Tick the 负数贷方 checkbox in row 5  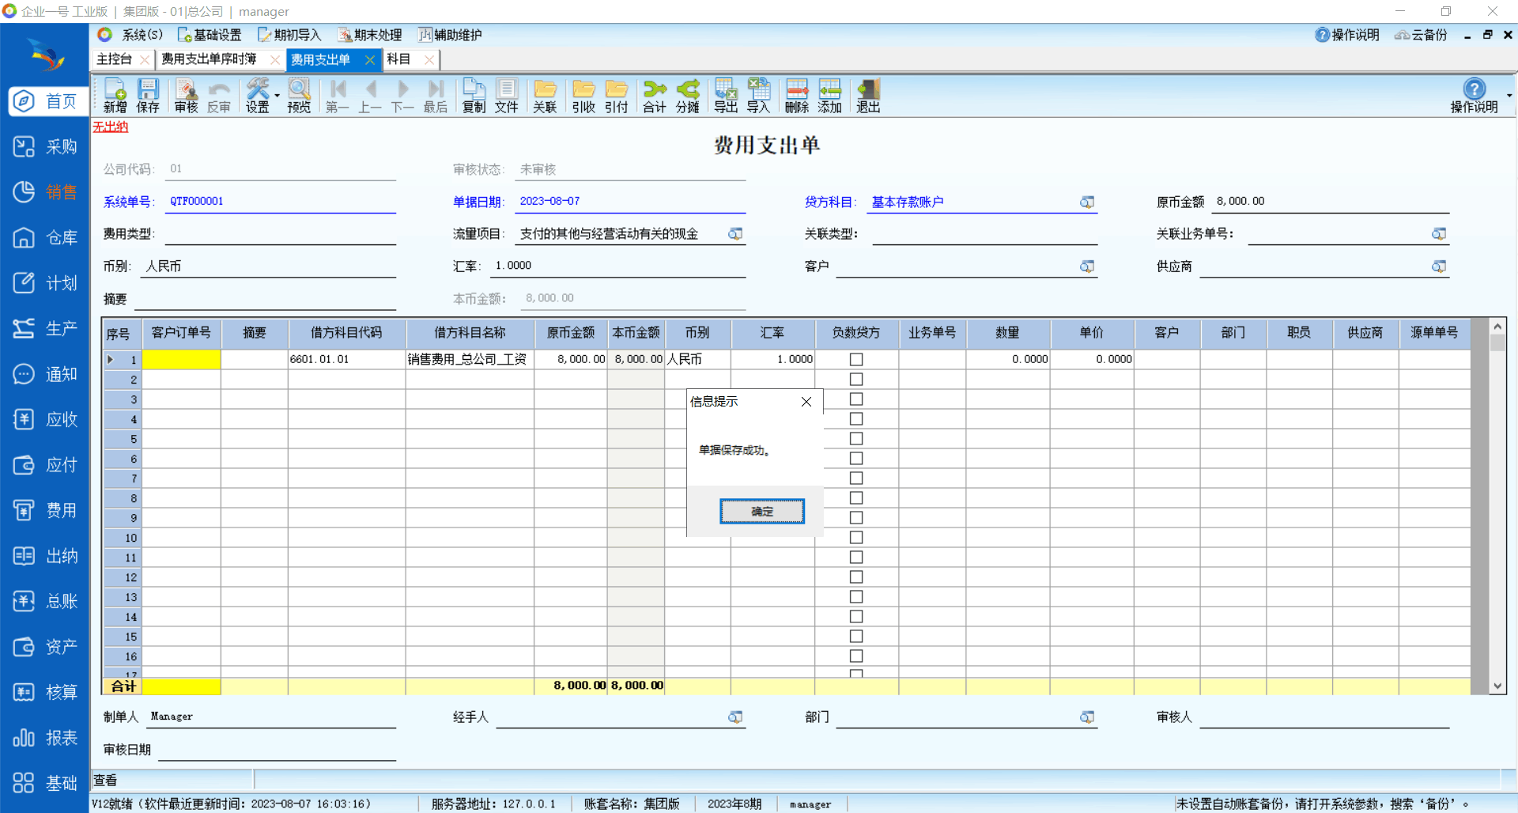855,439
